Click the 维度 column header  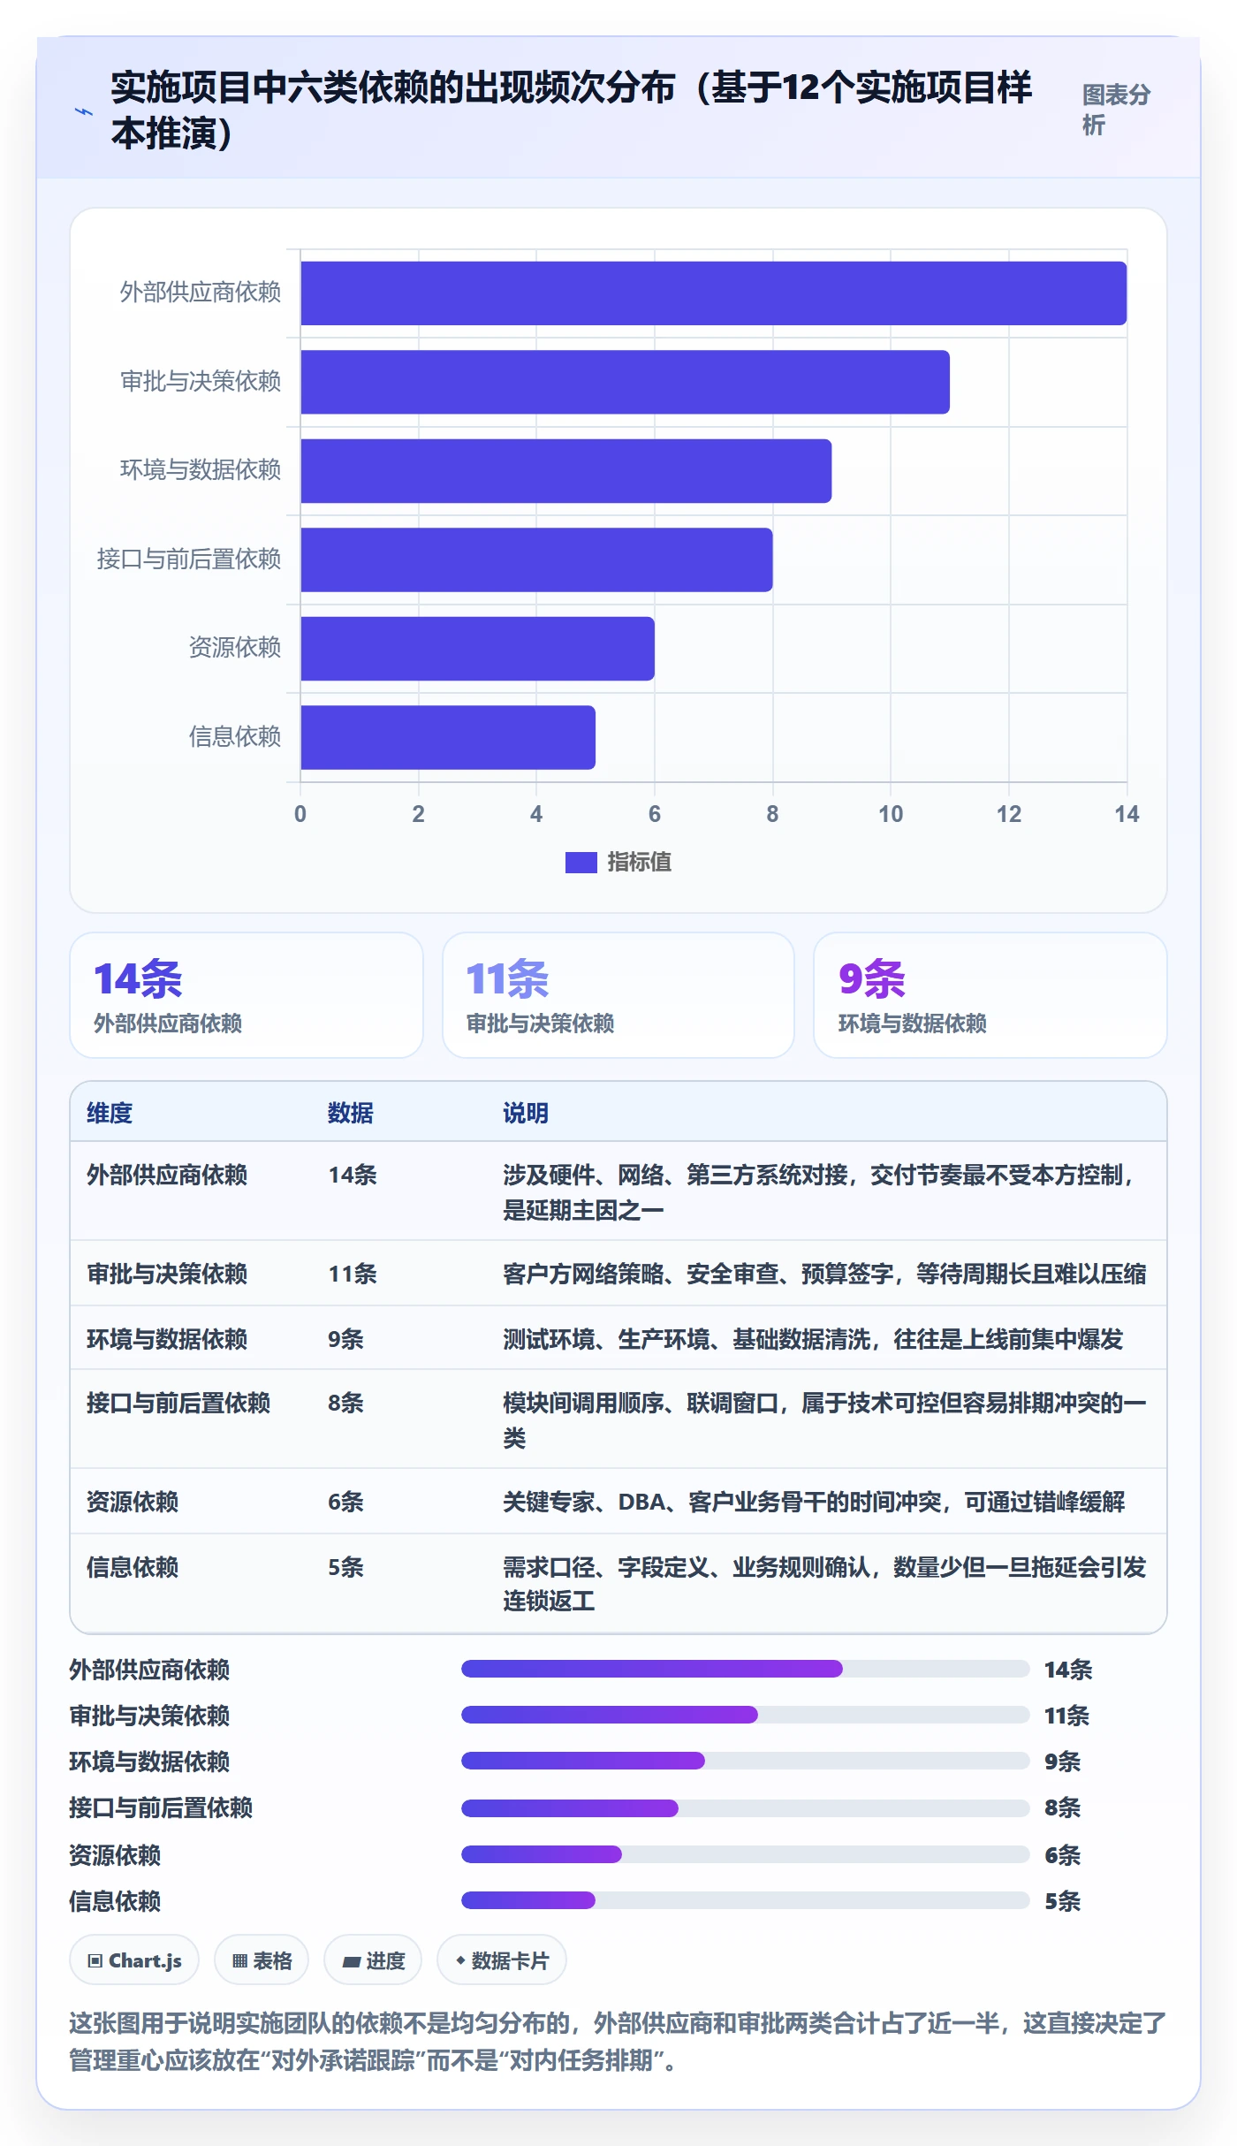coord(110,1113)
